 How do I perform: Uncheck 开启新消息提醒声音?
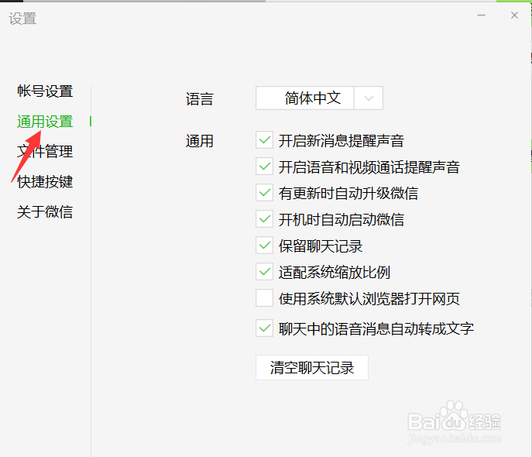click(x=264, y=140)
